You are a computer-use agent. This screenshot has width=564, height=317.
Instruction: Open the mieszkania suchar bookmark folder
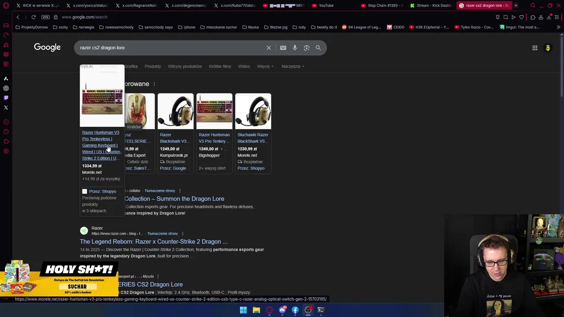218,27
